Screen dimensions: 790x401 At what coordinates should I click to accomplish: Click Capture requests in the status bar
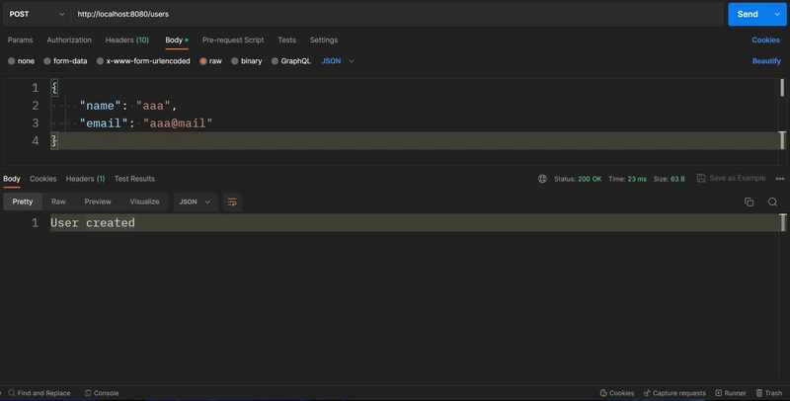click(674, 393)
